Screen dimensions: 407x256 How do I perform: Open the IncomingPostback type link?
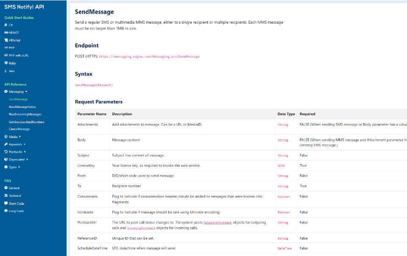pos(141,228)
